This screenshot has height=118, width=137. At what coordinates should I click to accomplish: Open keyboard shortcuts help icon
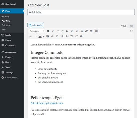[x=81, y=36]
